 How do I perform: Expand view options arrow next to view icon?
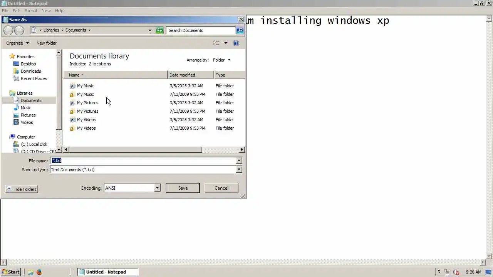(226, 43)
